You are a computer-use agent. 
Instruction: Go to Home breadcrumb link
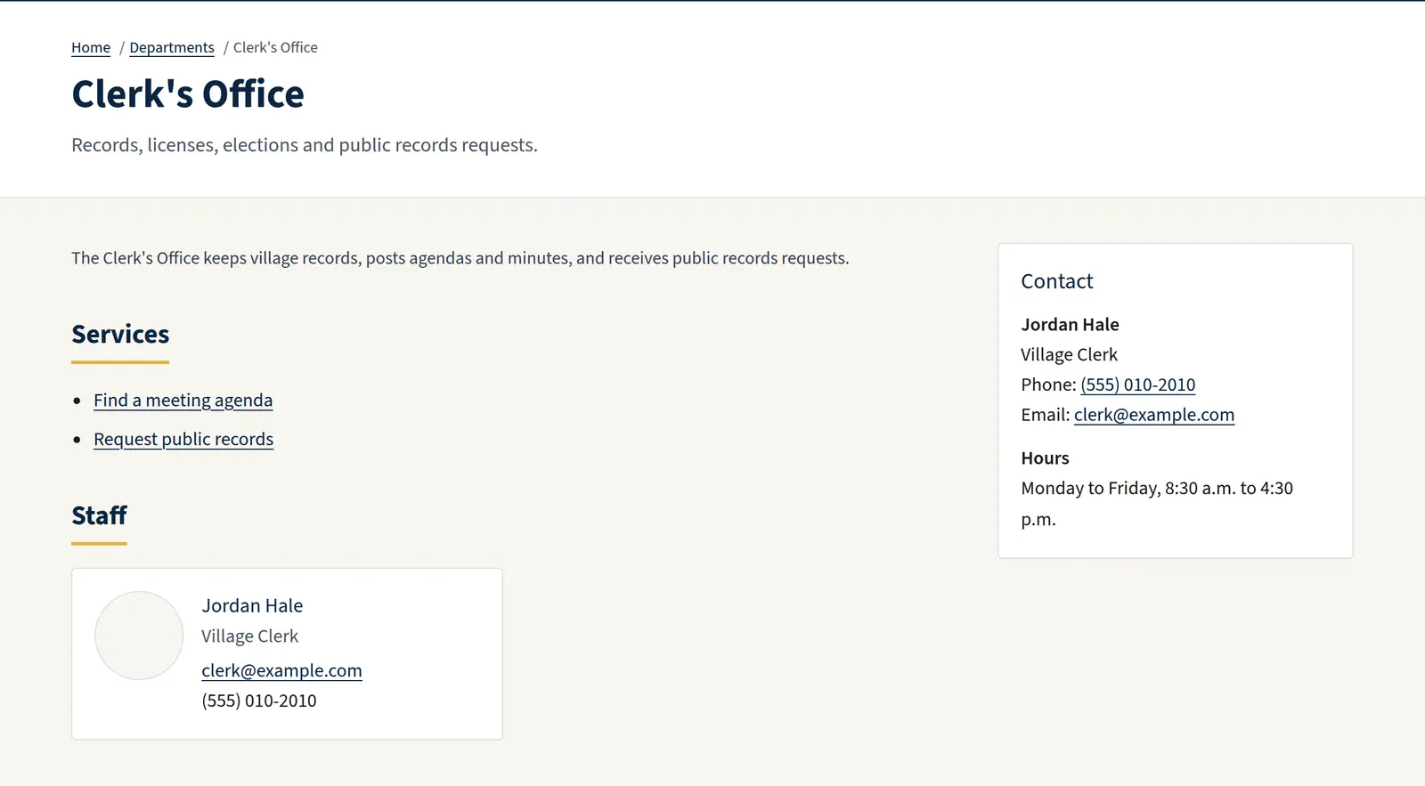[91, 48]
